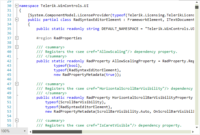
Task: Click the vertical scrollbar up arrow
Action: click(197, 2)
